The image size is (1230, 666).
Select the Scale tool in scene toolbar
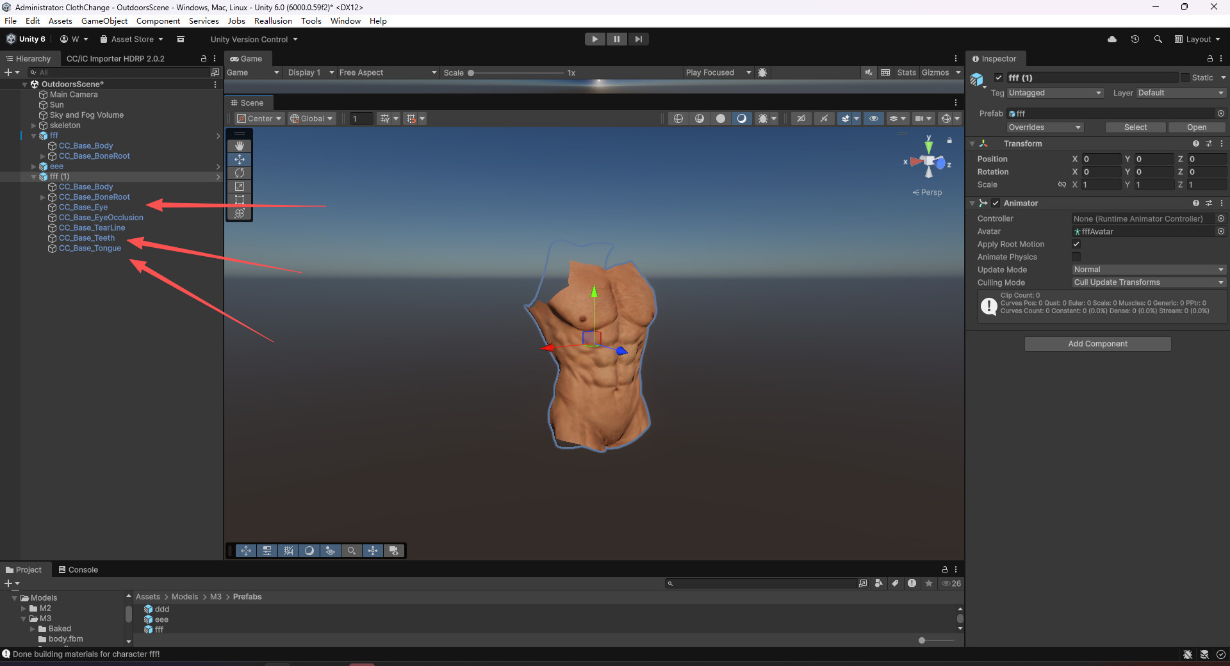coord(240,186)
